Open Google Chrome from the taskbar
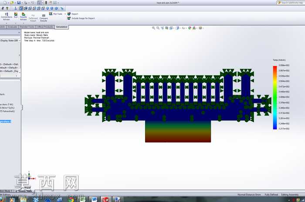The height and width of the screenshot is (202, 305). click(x=71, y=199)
